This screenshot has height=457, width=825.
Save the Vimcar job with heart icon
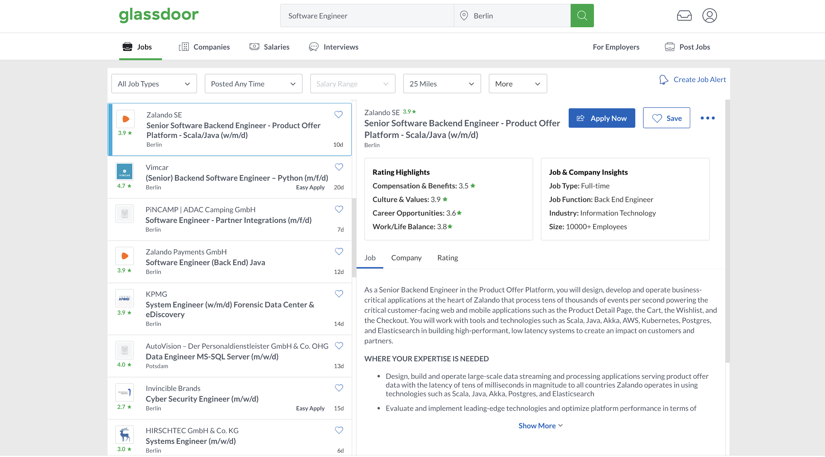339,167
